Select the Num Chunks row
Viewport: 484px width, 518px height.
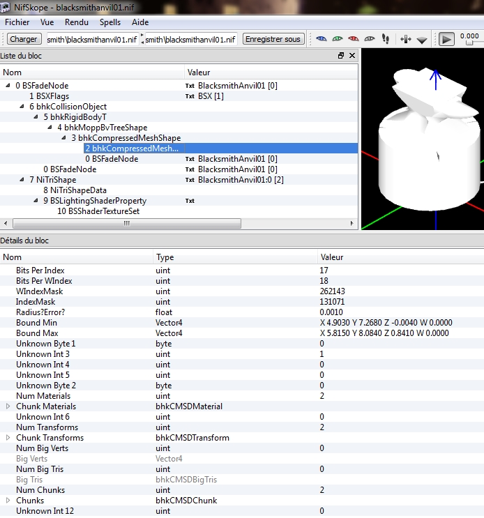[x=242, y=490]
